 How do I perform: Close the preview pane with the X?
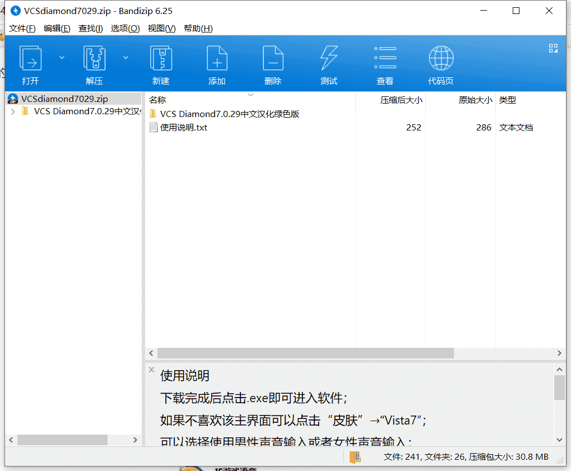point(152,370)
